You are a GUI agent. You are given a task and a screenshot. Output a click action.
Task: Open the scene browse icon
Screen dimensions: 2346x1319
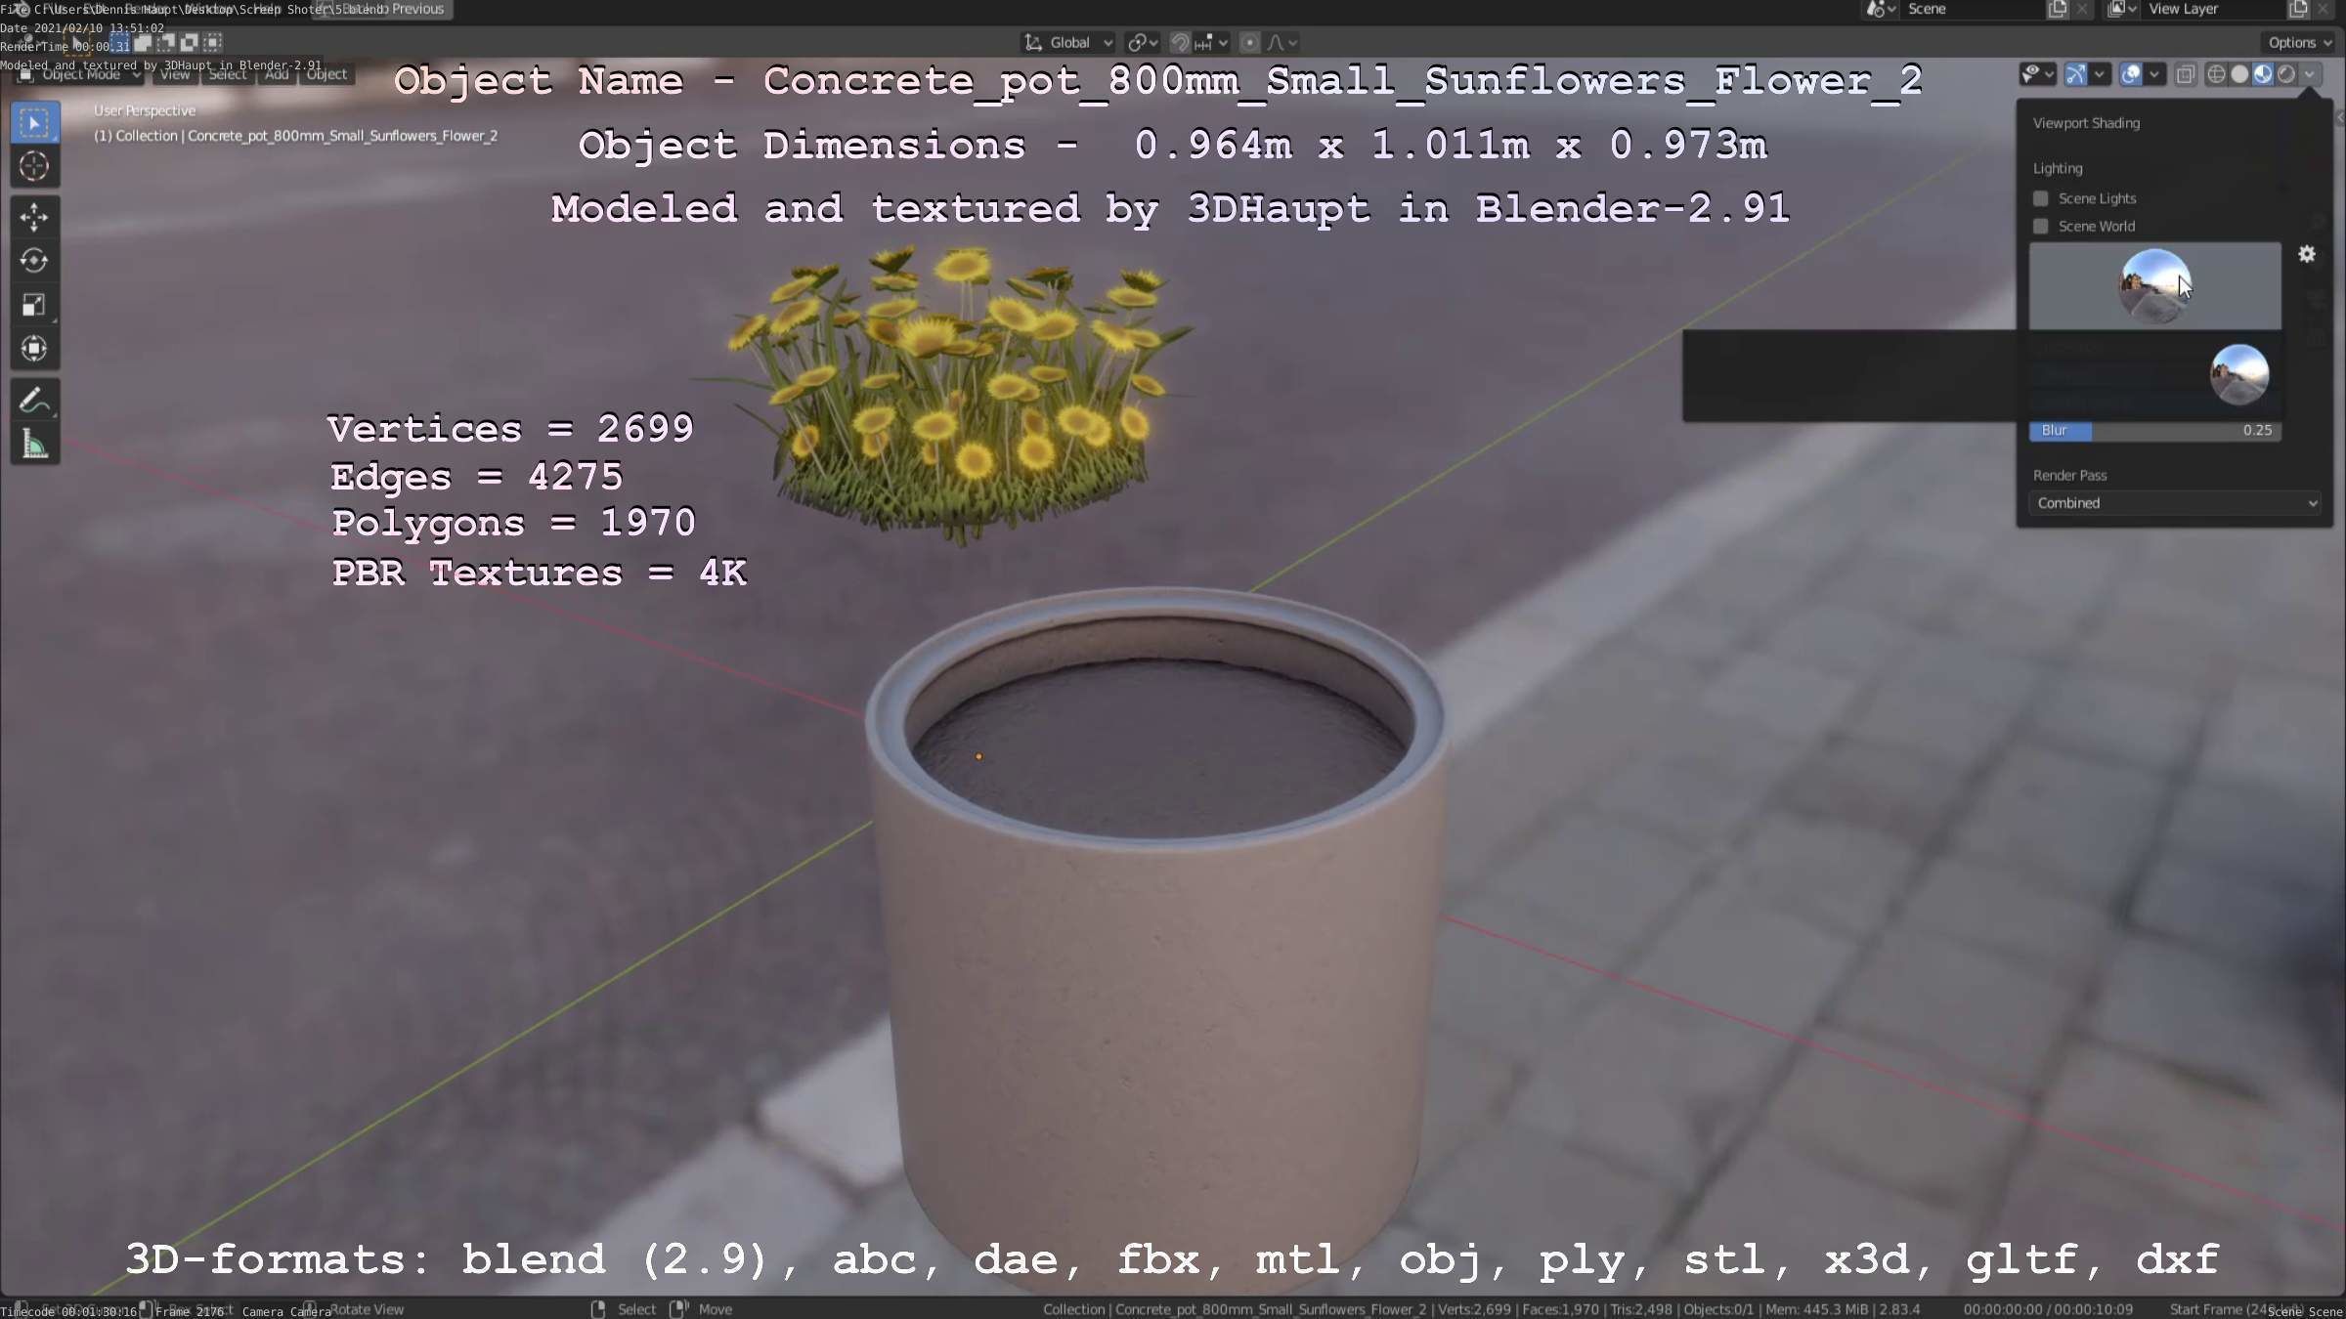click(1881, 9)
